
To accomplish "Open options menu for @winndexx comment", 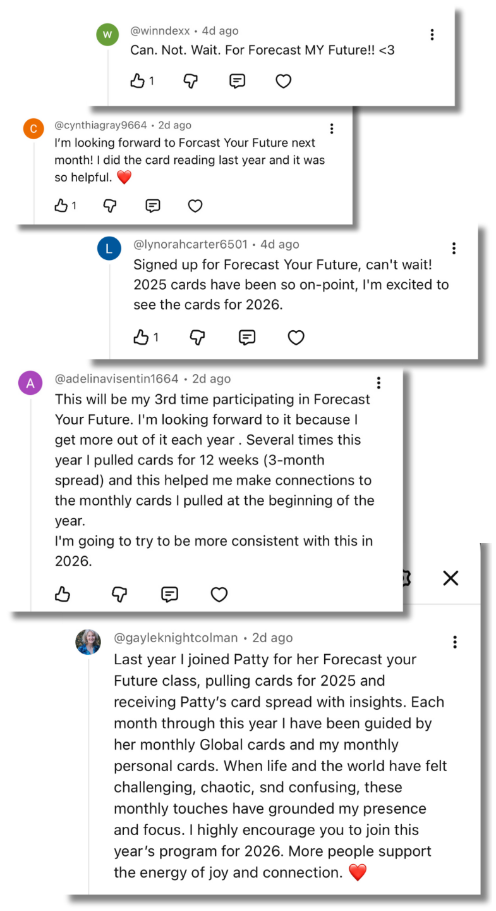I will [432, 35].
